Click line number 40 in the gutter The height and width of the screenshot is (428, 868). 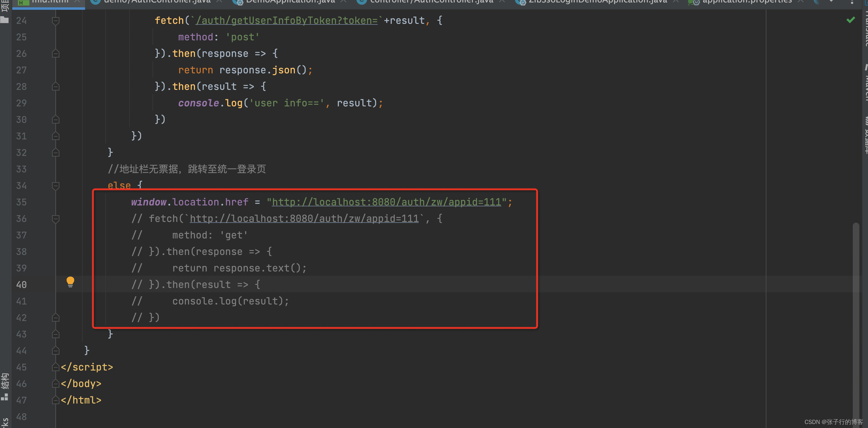coord(21,285)
